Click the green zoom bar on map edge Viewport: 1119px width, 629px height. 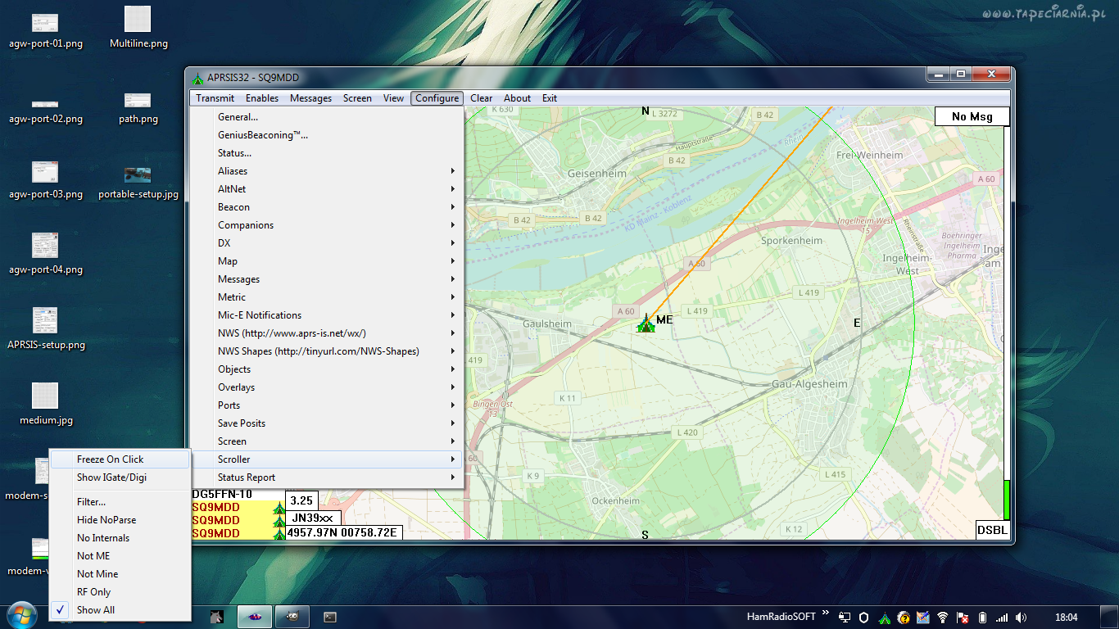1007,500
